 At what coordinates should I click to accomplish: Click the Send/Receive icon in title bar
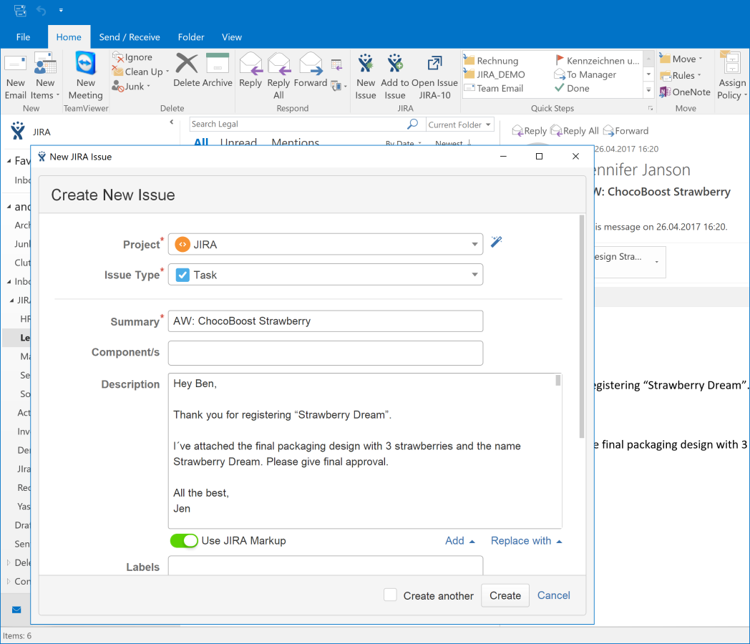[20, 10]
